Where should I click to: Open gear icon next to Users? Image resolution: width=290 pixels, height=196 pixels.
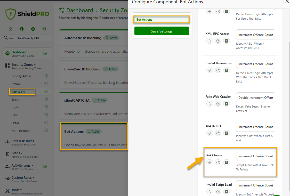pos(46,115)
